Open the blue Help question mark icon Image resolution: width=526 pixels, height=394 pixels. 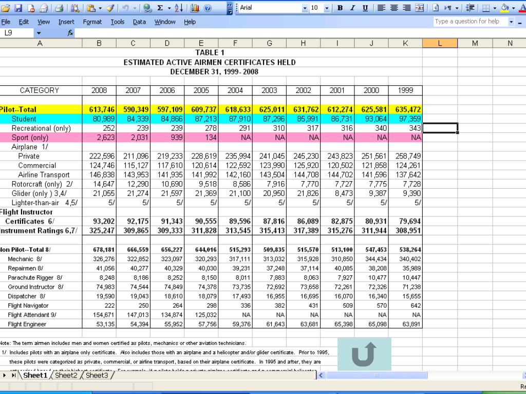click(x=208, y=8)
